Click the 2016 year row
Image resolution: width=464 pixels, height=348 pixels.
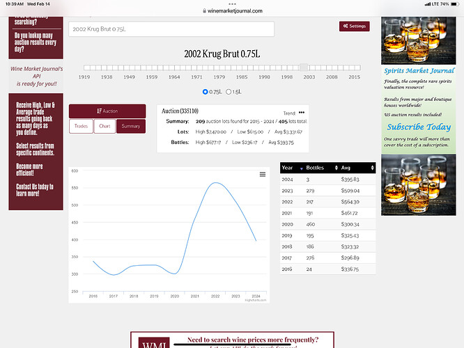(328, 269)
